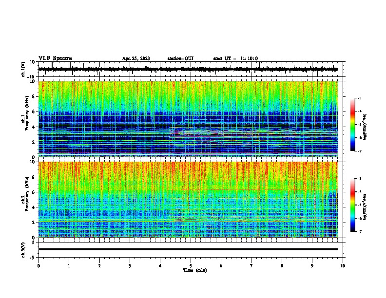Click the ch.1 spectrogram color scale bar
Viewport: 386px width, 298px height.
[x=353, y=125]
